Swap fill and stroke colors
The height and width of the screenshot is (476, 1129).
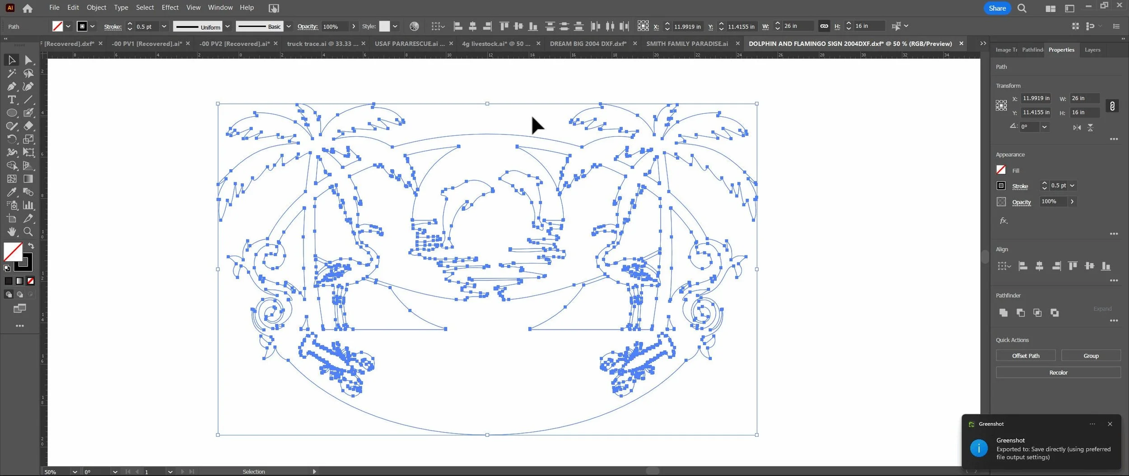pos(31,246)
